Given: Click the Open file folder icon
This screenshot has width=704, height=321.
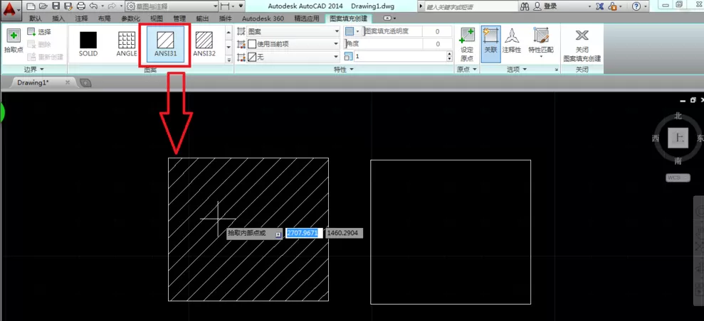Looking at the screenshot, I should tap(43, 6).
